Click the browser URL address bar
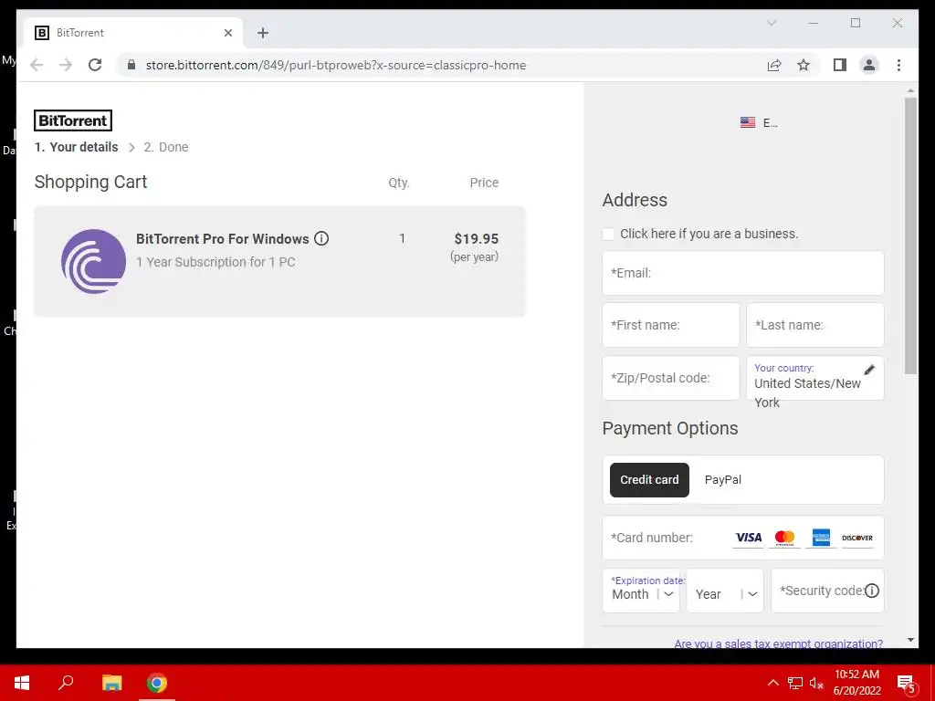Viewport: 935px width, 701px height. click(x=336, y=65)
